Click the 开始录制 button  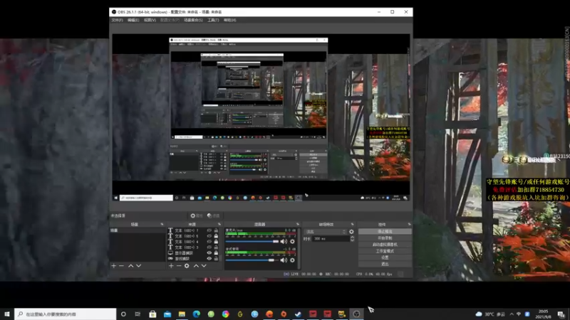(x=385, y=238)
